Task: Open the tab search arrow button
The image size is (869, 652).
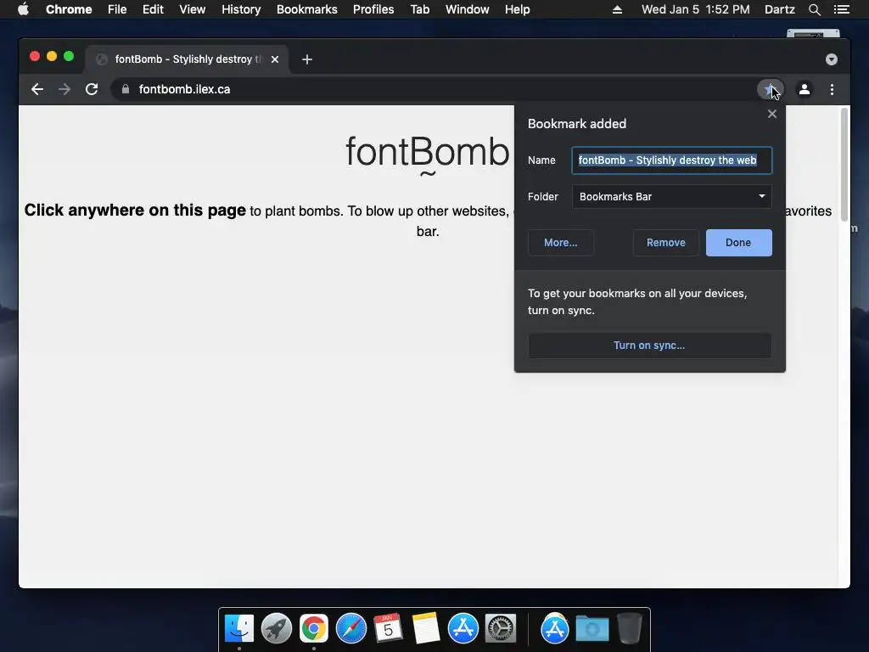Action: [832, 59]
